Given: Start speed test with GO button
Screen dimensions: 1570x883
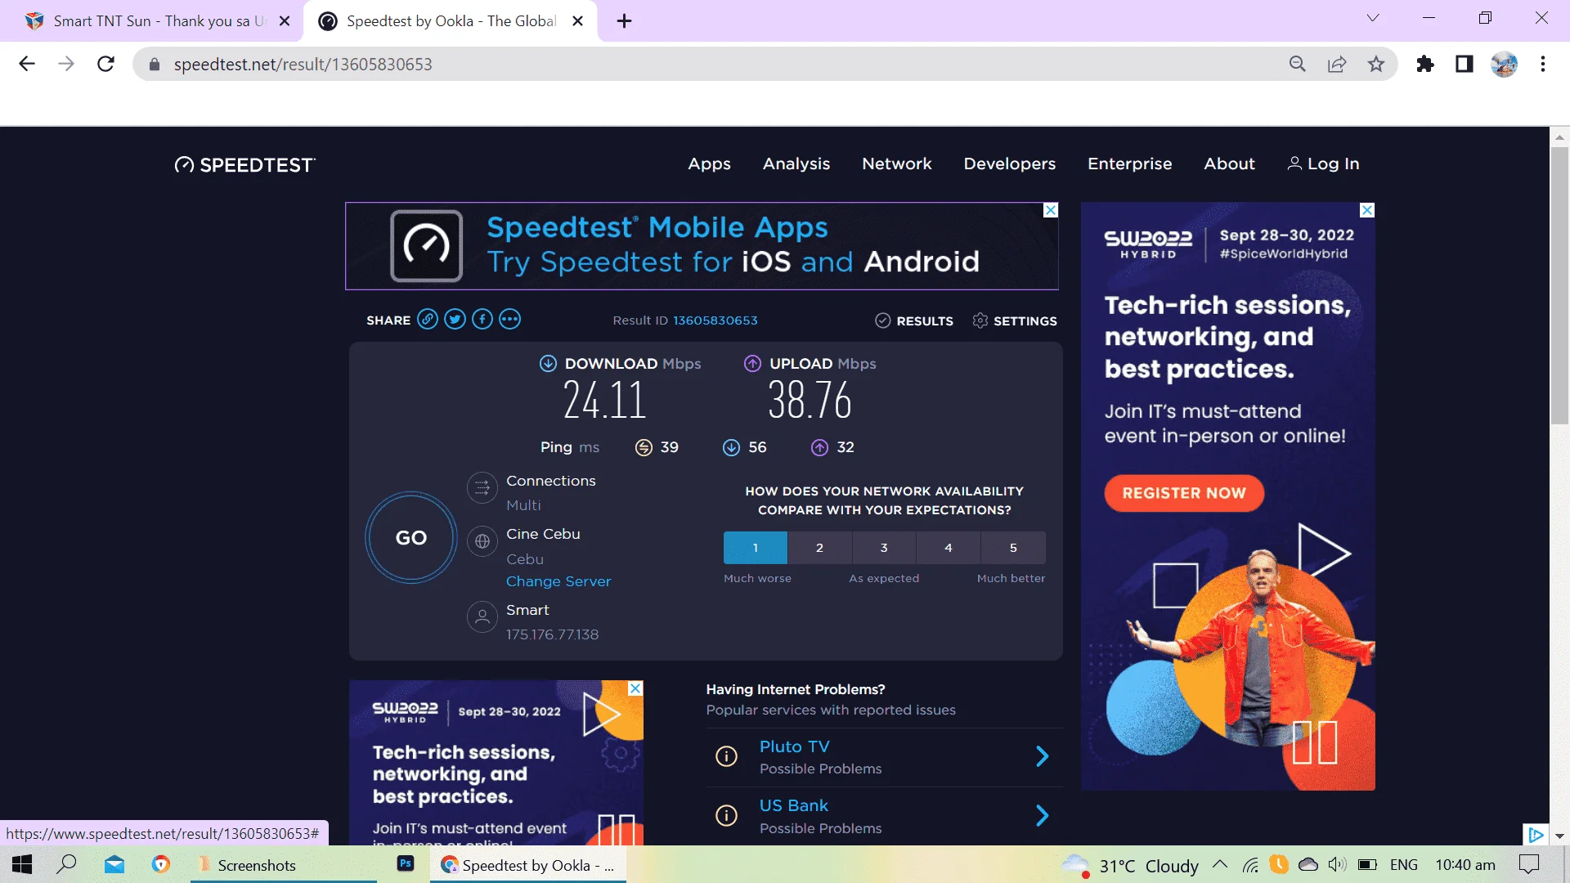Looking at the screenshot, I should (411, 537).
